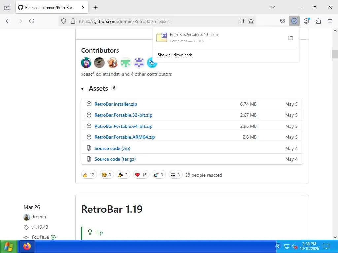Image resolution: width=338 pixels, height=253 pixels.
Task: Open the network tray icon
Action: coord(287,246)
